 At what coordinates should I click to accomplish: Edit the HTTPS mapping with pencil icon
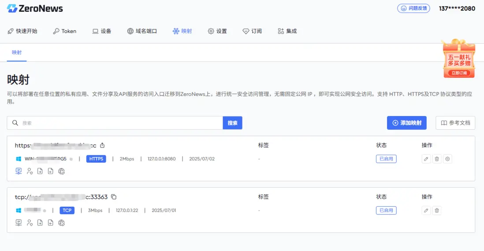coord(426,159)
